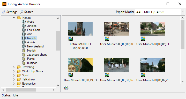Click clip-type icon above User Munich 00;00;19;03

point(71,75)
